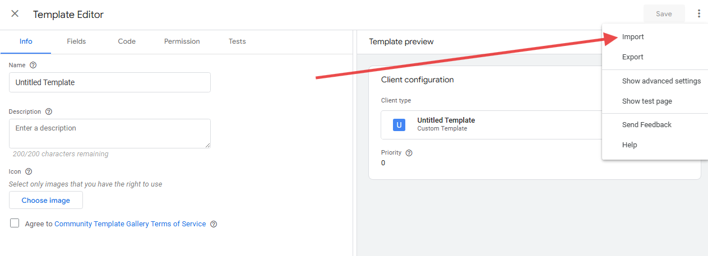Screen dimensions: 708x256
Task: Click the Name field with Untitled Template
Action: pyautogui.click(x=110, y=82)
